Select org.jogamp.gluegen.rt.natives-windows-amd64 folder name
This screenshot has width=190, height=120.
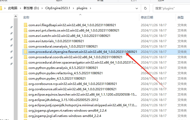click(x=67, y=110)
